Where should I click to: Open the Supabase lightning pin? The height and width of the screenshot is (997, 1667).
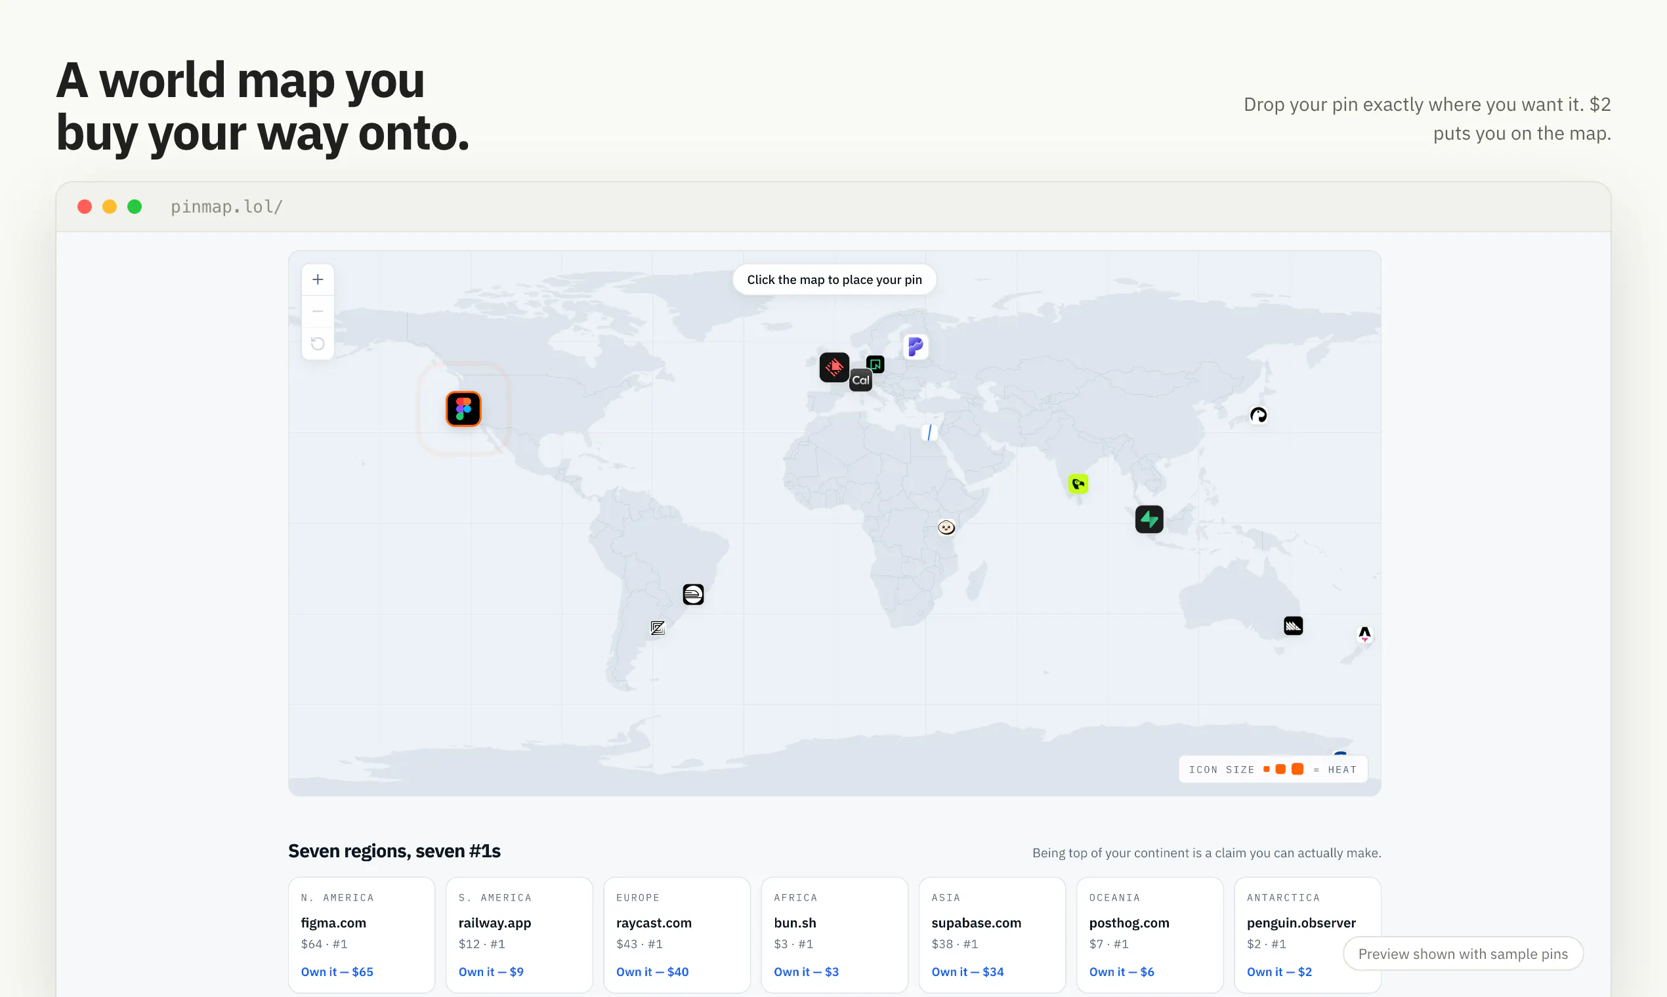tap(1149, 519)
